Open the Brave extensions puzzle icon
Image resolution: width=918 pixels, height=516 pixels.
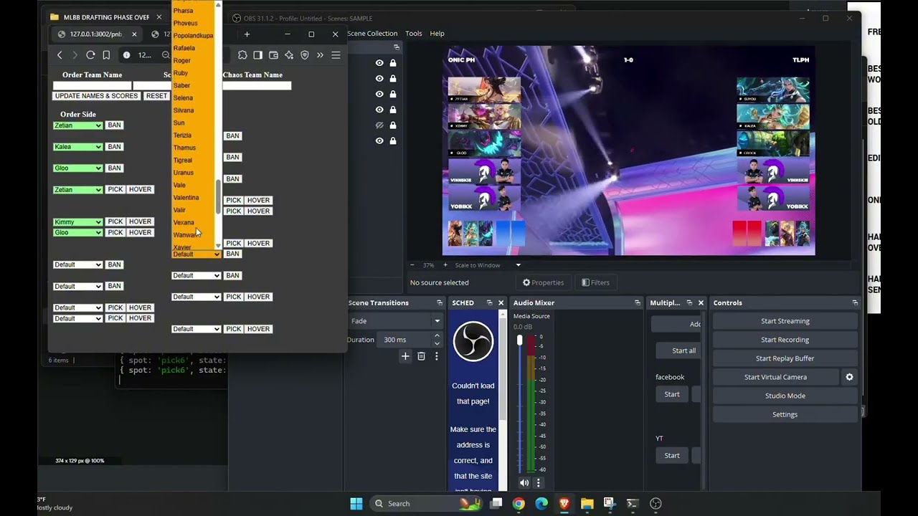(x=242, y=55)
